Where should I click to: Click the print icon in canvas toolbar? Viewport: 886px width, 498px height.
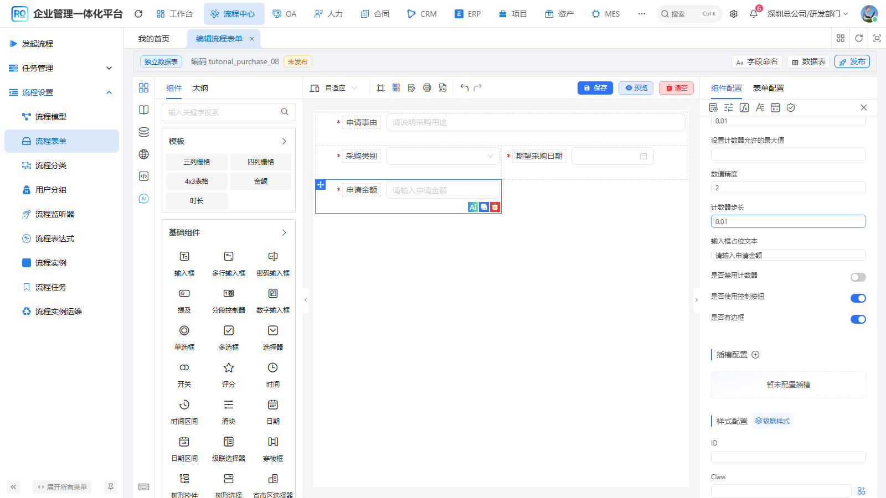(427, 88)
